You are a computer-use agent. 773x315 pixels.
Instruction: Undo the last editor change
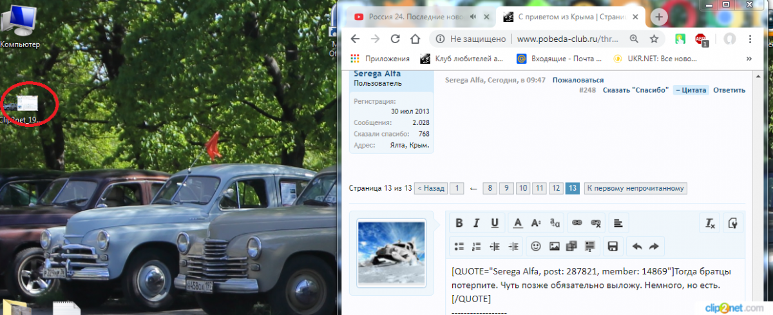click(636, 246)
